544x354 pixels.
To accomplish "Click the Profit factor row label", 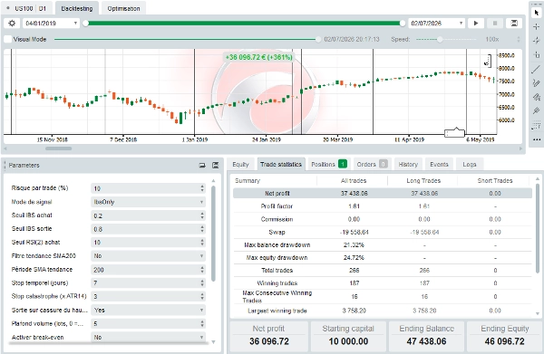I will pos(277,206).
